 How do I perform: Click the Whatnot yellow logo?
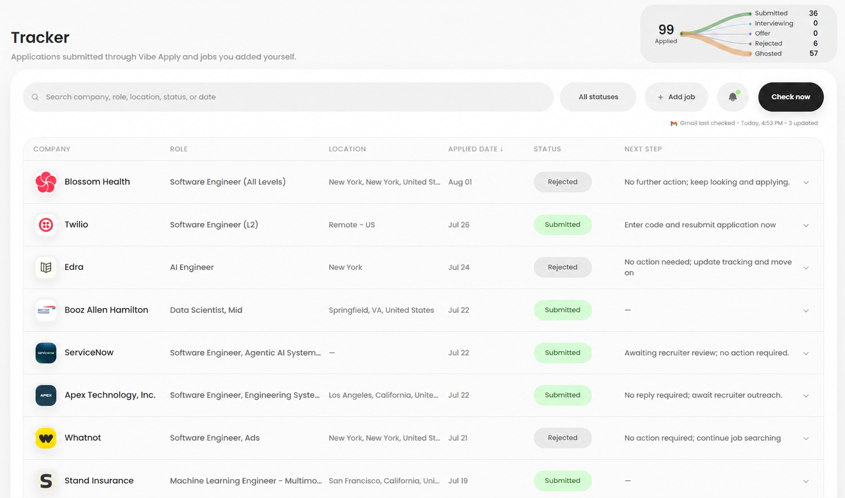pyautogui.click(x=46, y=438)
